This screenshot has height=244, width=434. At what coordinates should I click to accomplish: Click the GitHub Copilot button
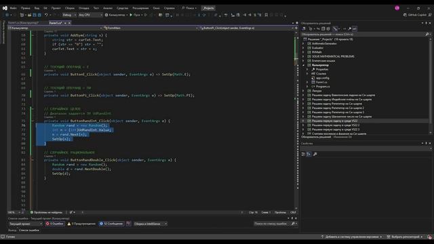pyautogui.click(x=414, y=15)
